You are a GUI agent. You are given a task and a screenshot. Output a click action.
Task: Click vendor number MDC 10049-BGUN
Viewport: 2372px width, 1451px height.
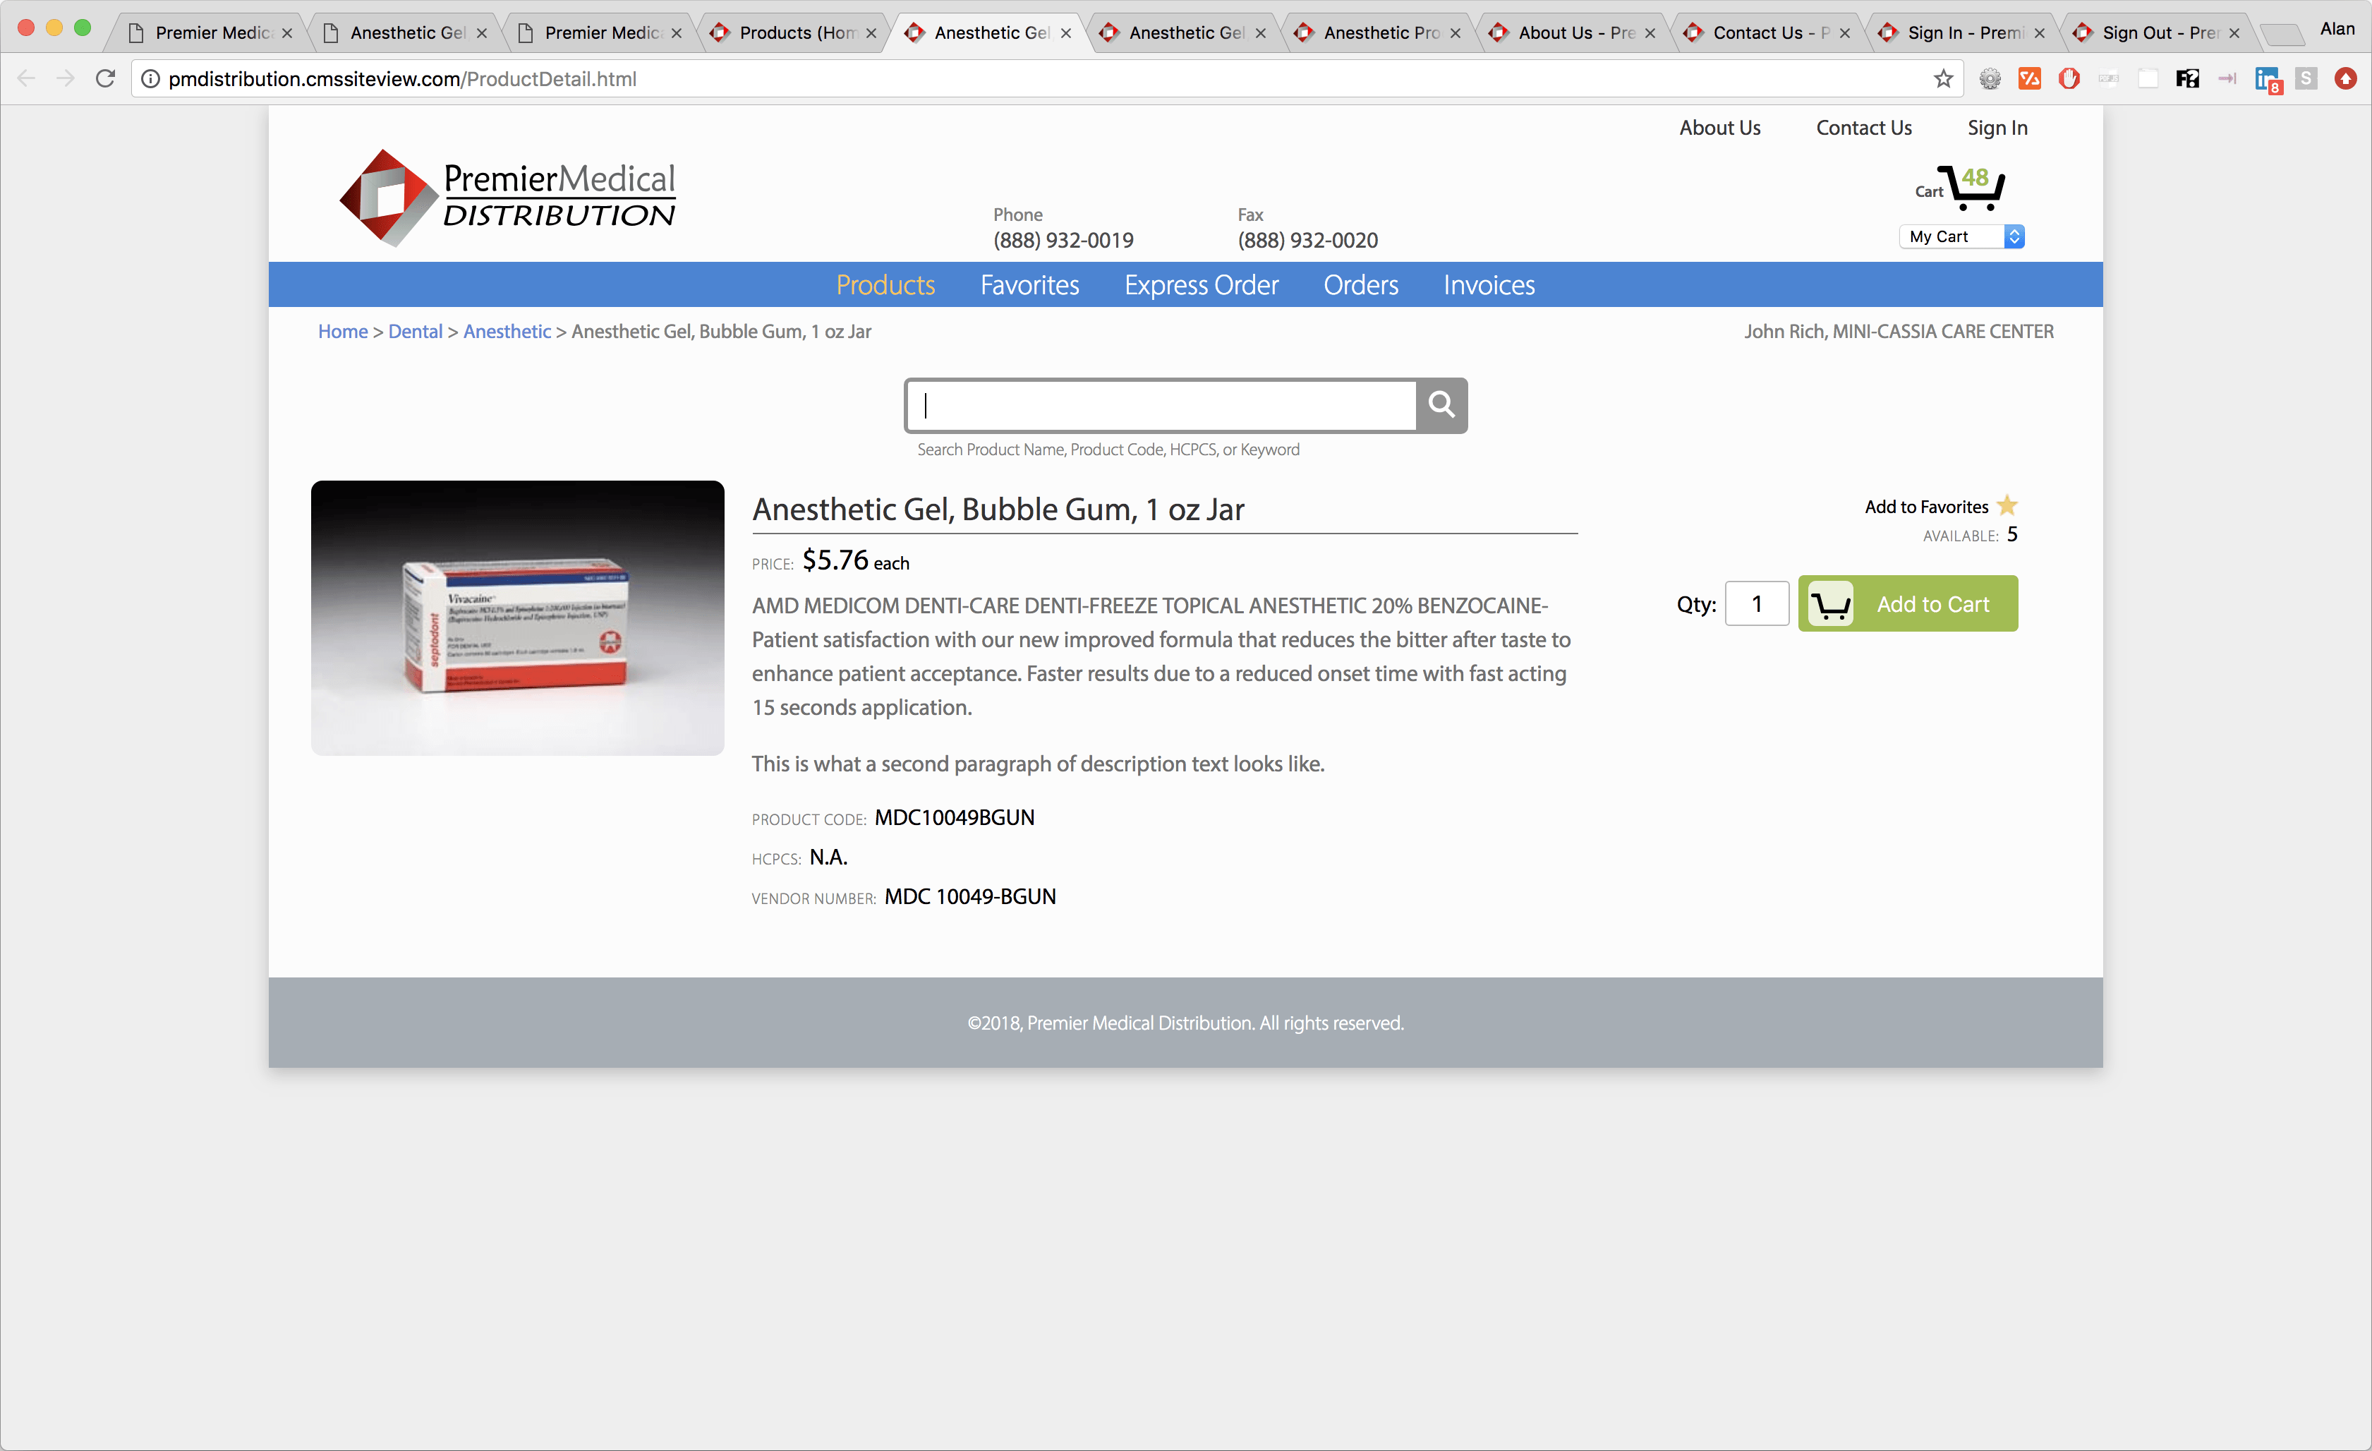pos(969,896)
